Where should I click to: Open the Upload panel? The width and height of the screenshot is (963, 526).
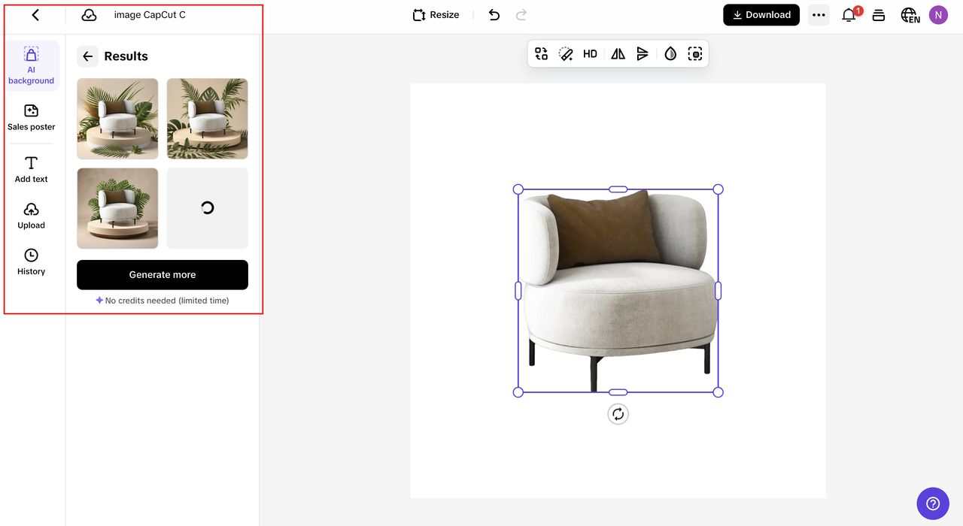(31, 216)
